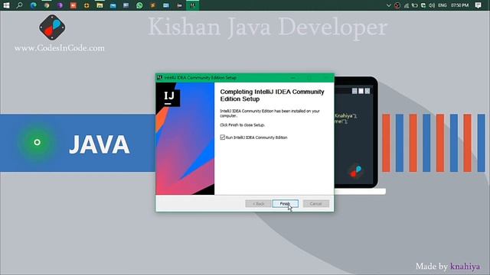Open the Action Center notifications
This screenshot has width=490, height=275.
(478, 5)
